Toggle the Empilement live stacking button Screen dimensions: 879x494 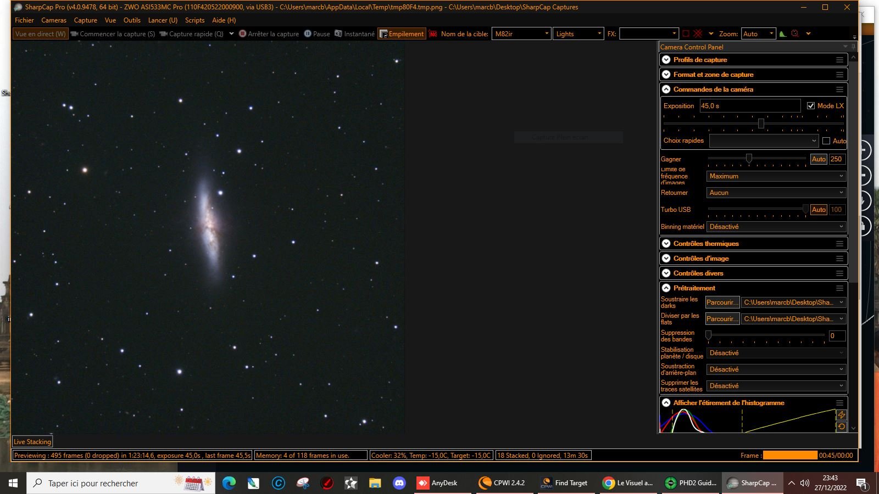tap(402, 33)
